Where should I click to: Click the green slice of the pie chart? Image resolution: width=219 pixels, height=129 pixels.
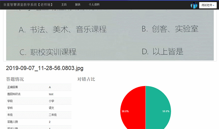coord(159,109)
